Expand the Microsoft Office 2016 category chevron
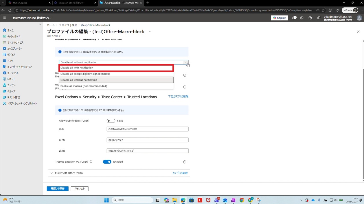This screenshot has width=364, height=204. [52, 173]
